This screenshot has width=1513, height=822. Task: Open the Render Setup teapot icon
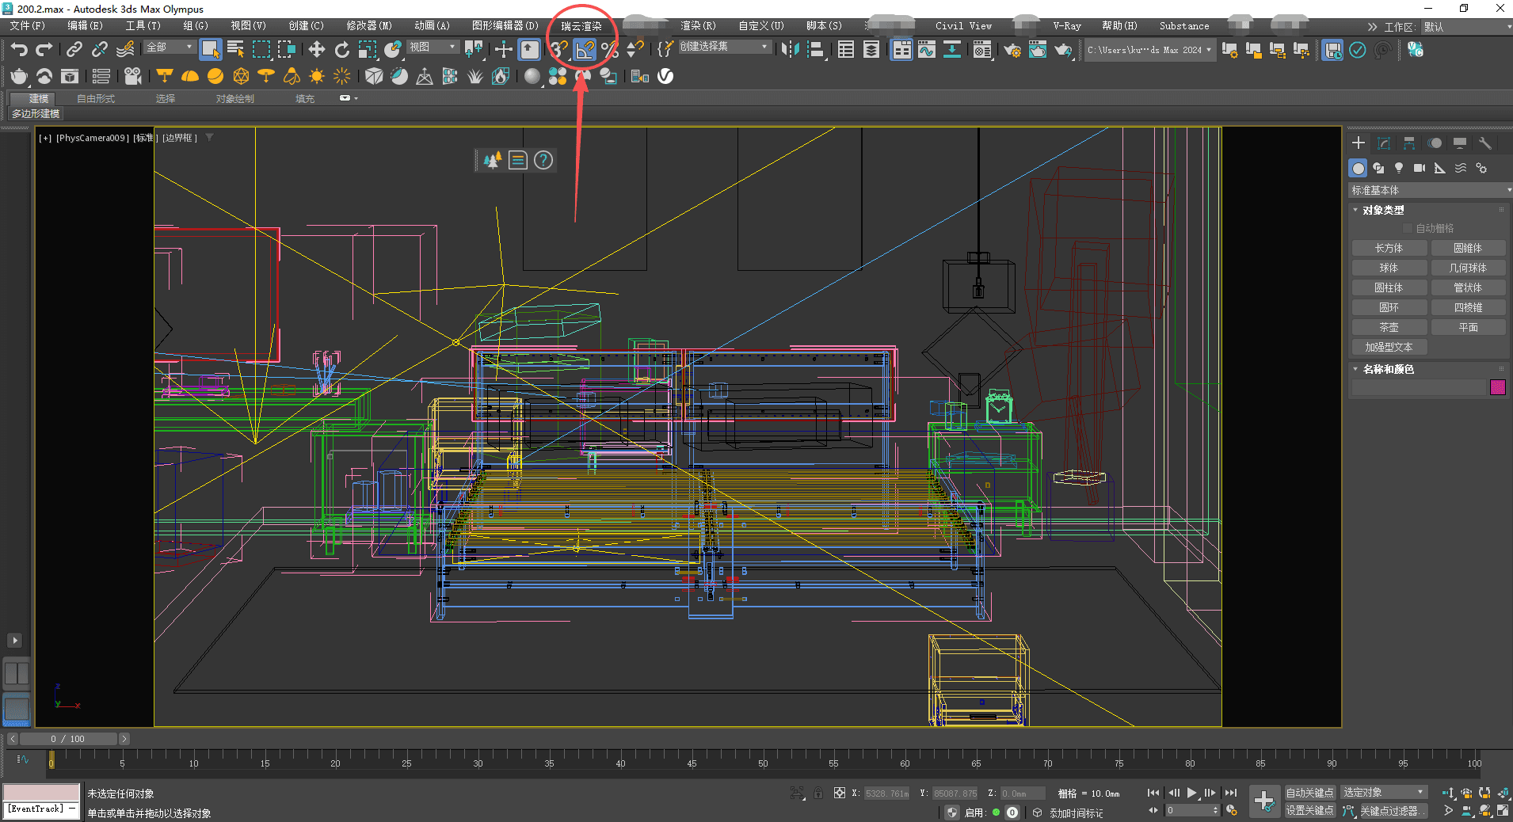[1012, 50]
